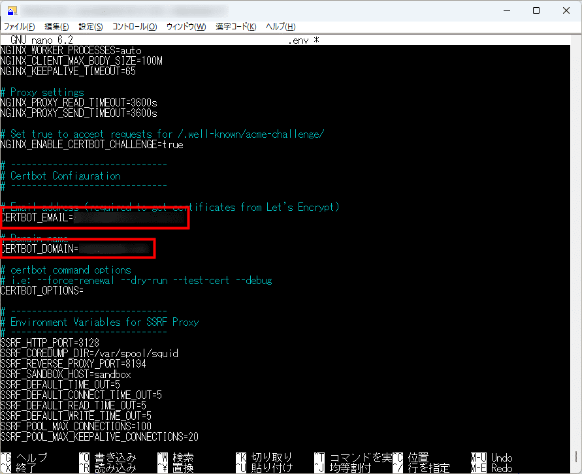
Task: Open the ヘルプ(H) menu in the menu bar
Action: coord(281,27)
